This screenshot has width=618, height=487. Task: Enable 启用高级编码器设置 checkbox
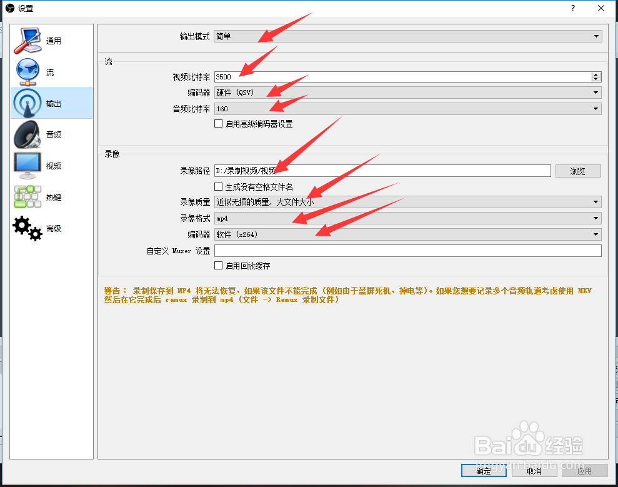point(218,124)
